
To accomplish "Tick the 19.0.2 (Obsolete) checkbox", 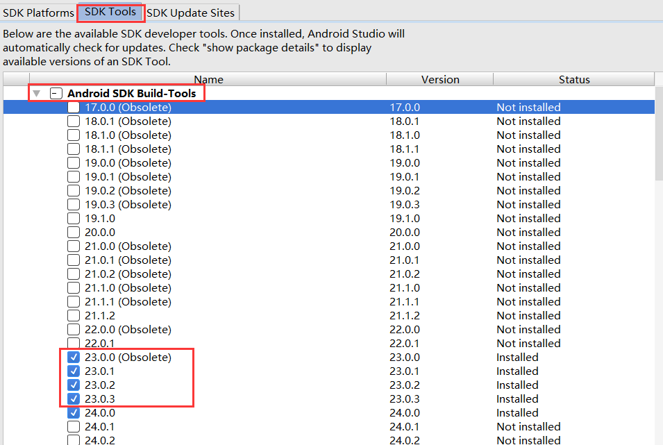I will coord(74,190).
